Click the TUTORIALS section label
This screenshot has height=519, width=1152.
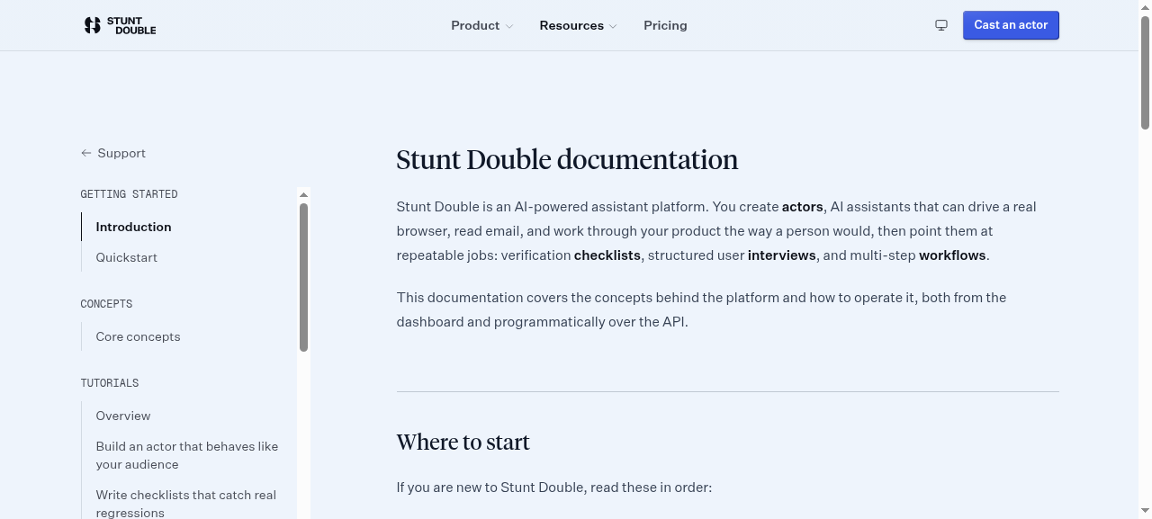(109, 383)
